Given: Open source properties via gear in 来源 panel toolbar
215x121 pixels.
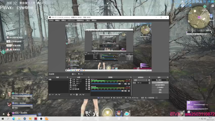Looking at the screenshot, I should [x=77, y=95].
